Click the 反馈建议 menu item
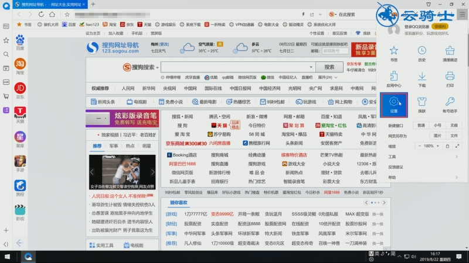The width and height of the screenshot is (469, 263). click(x=395, y=167)
